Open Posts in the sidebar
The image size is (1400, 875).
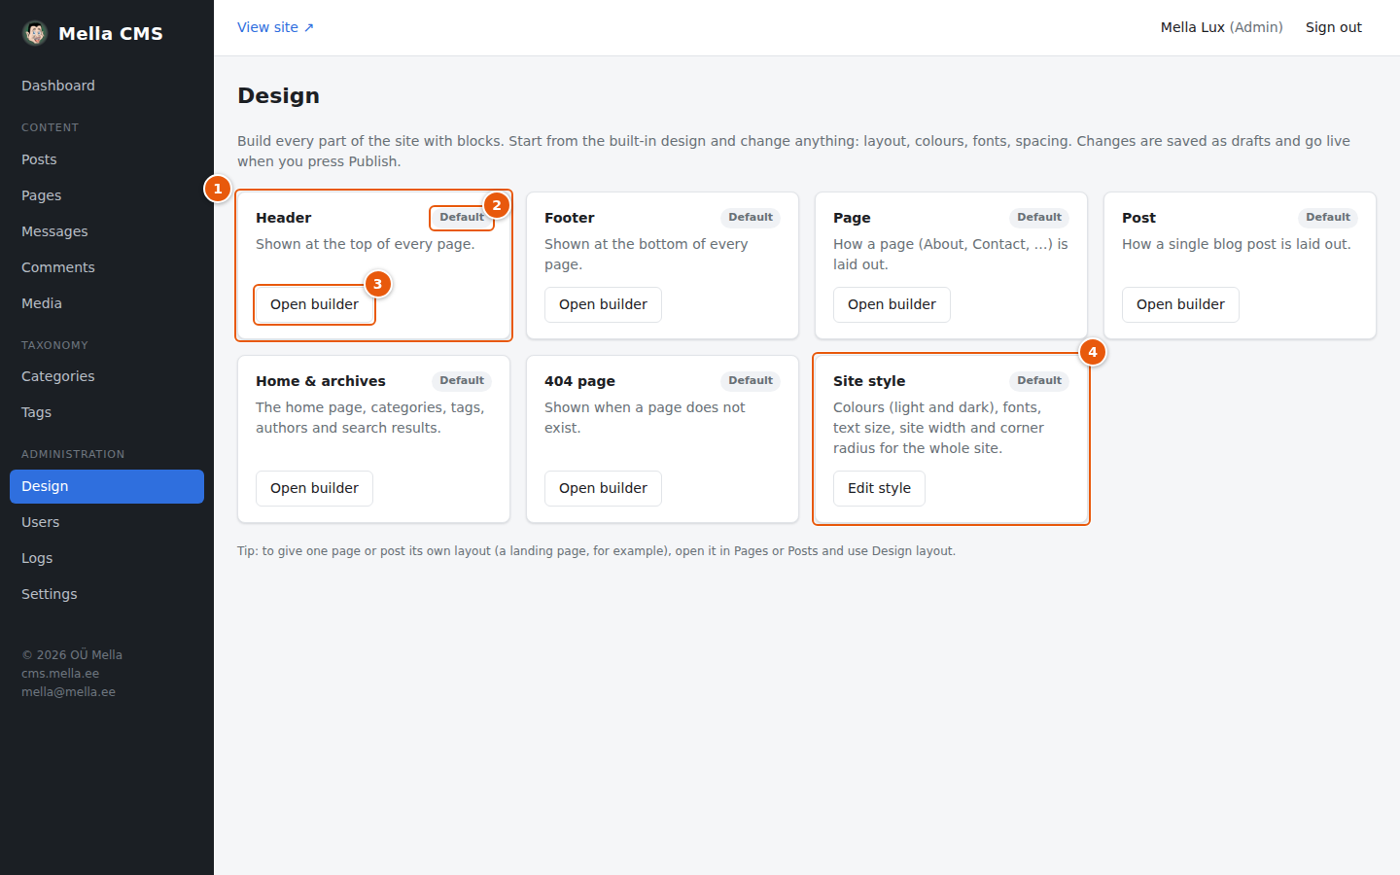(x=107, y=159)
